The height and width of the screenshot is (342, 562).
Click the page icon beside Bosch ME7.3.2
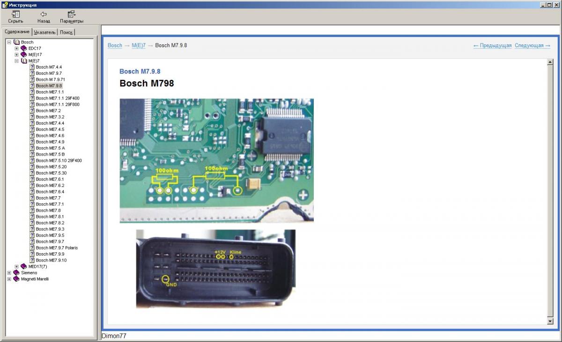tap(32, 117)
